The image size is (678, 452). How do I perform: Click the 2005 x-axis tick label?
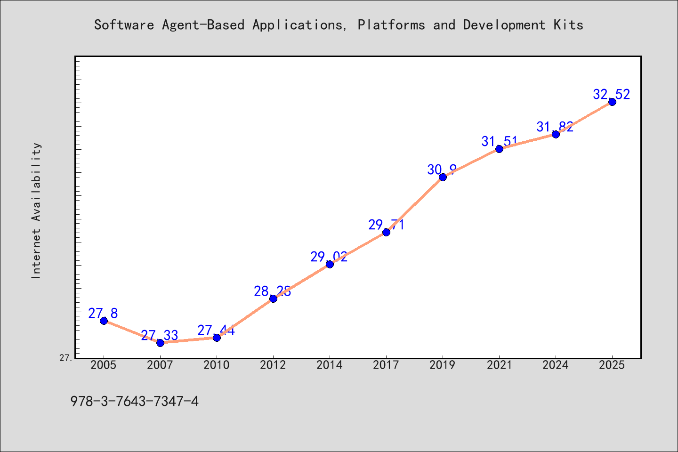click(104, 365)
